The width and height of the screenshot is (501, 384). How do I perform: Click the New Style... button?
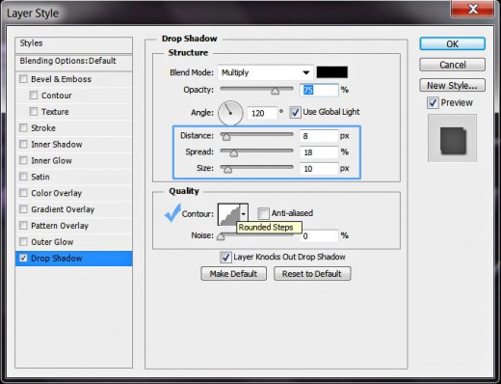(452, 85)
